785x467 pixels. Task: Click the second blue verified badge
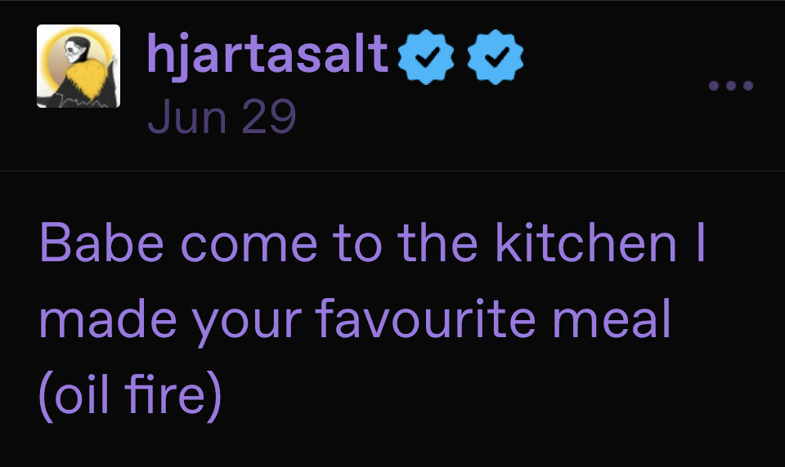(x=496, y=56)
